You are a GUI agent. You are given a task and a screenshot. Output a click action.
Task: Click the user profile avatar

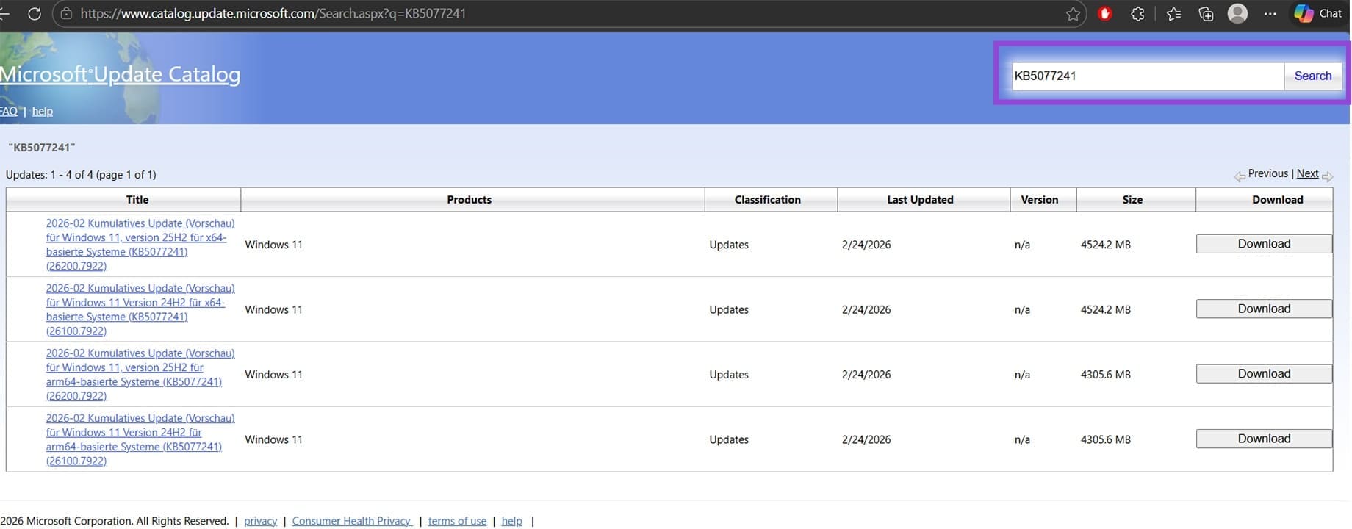coord(1237,14)
